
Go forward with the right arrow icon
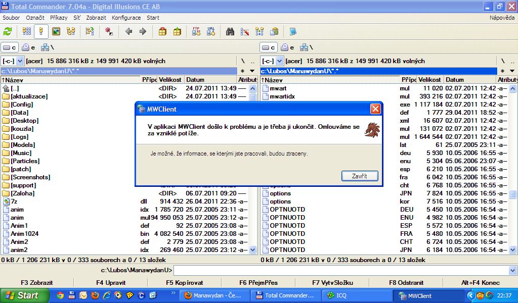(143, 32)
